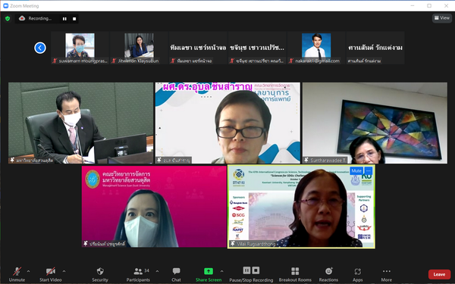
Task: Go to previous page of participant thumbnails
Action: point(40,48)
